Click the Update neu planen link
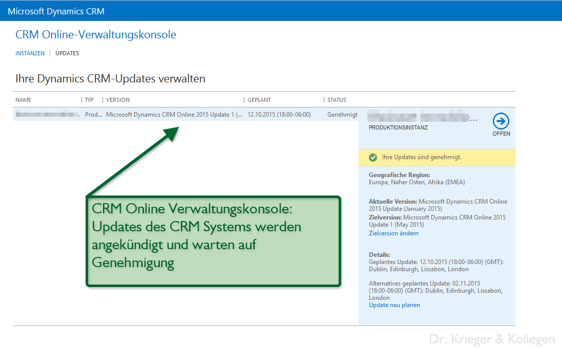 (394, 305)
